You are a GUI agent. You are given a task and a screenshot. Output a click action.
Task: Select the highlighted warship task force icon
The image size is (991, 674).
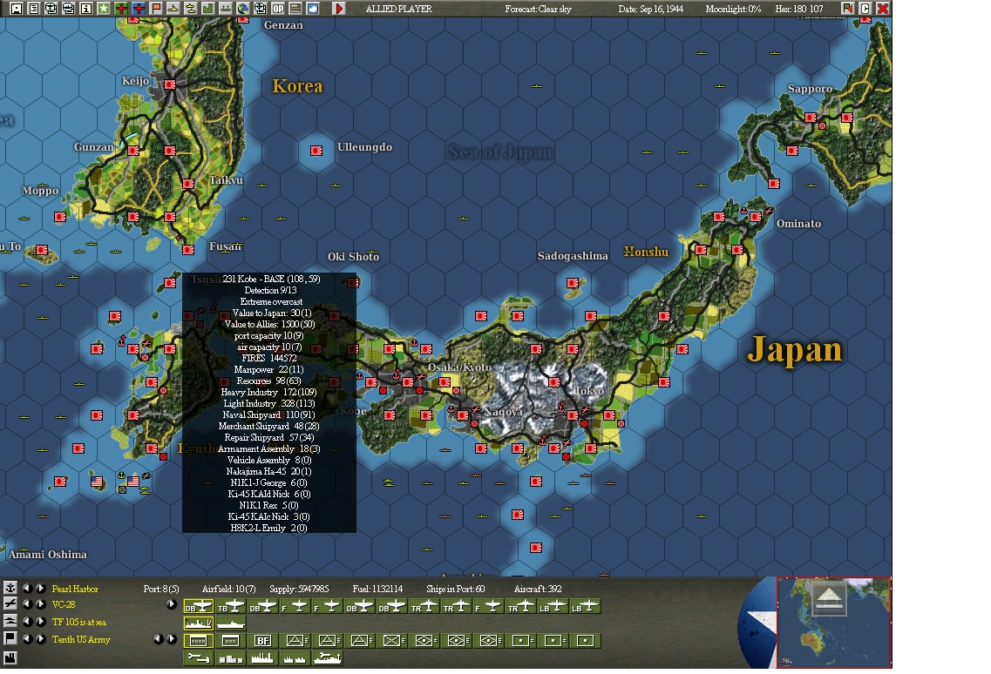pos(199,623)
